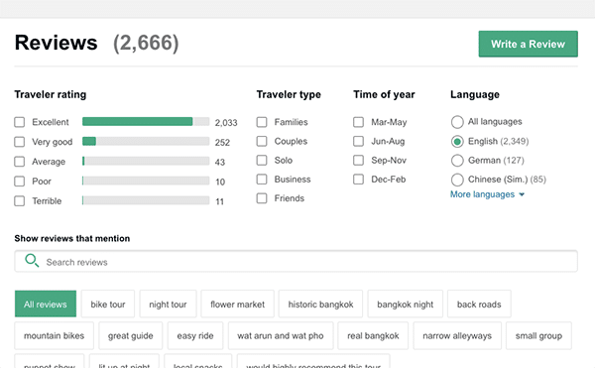Screen dimensions: 595x368
Task: Check the Very good rating checkbox
Action: pos(20,142)
